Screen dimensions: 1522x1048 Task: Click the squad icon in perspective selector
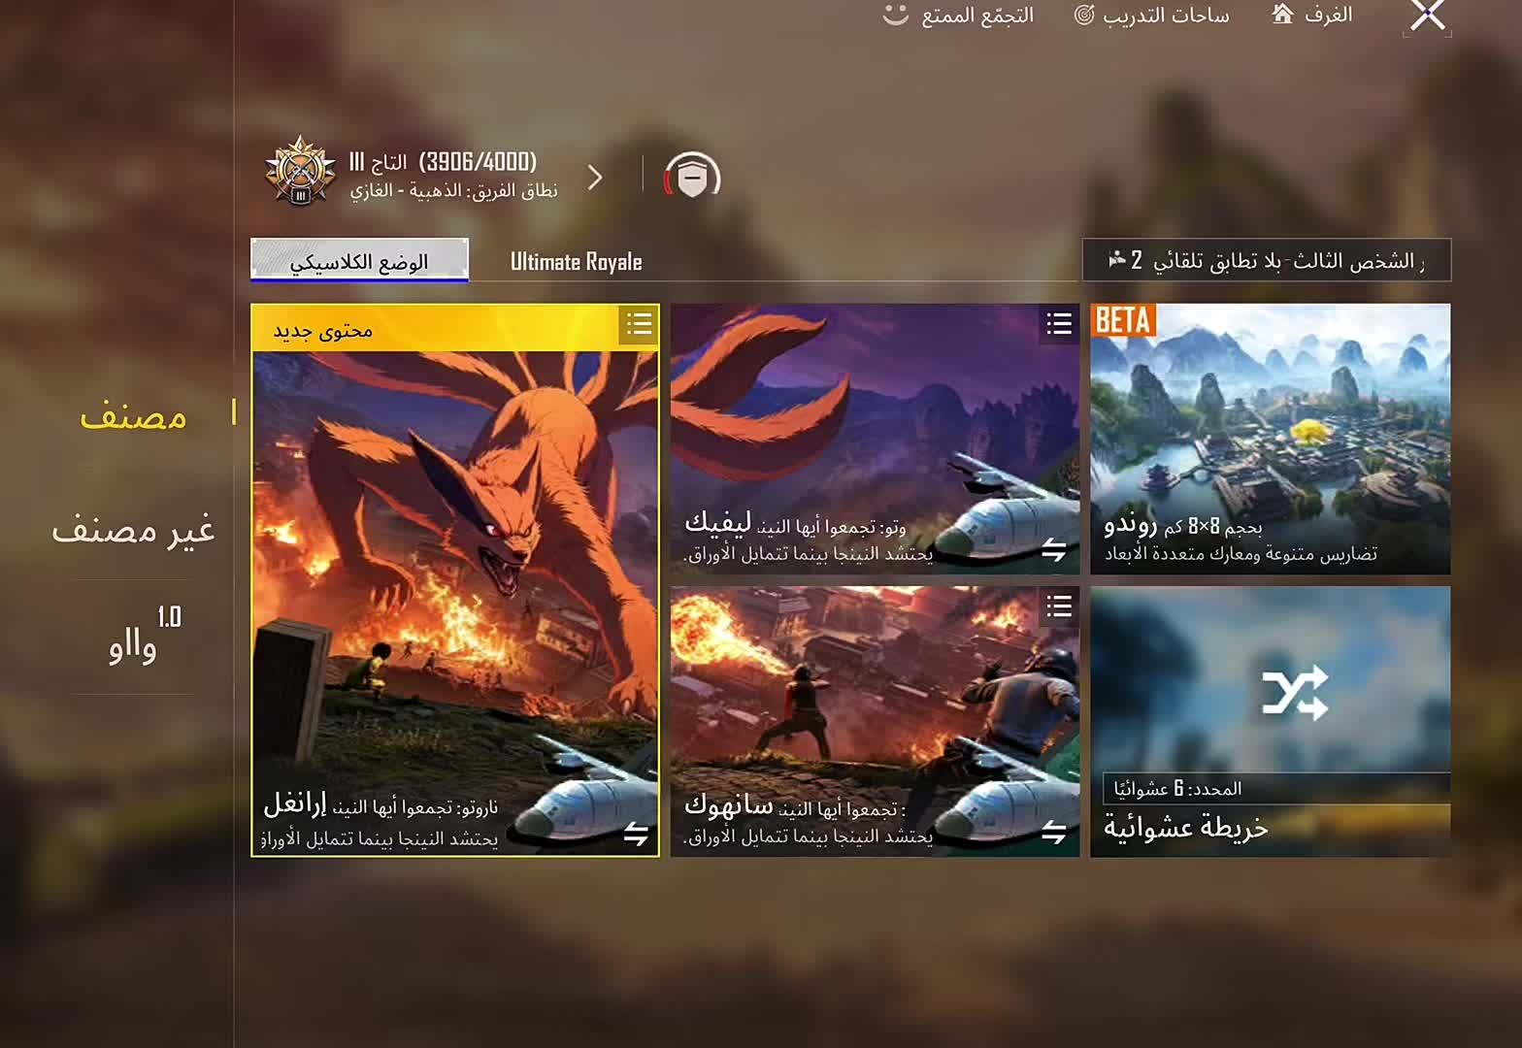point(1116,259)
